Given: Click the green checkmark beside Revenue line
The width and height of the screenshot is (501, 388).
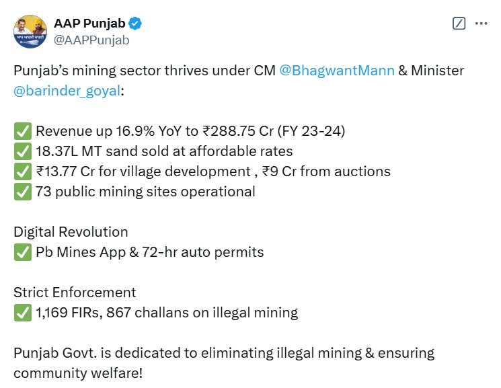Looking at the screenshot, I should click(x=22, y=131).
